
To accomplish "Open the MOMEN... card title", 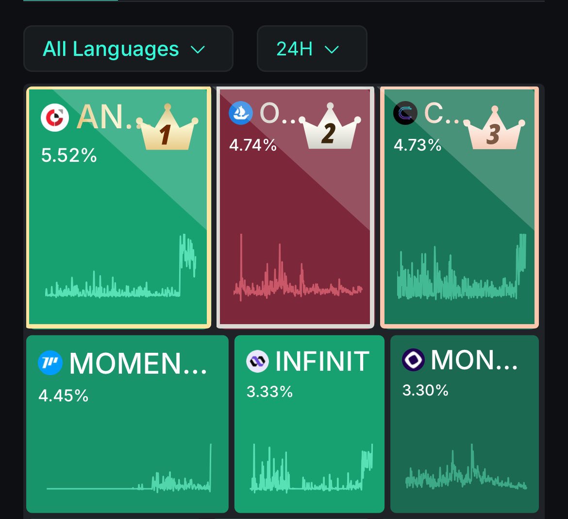I will point(138,363).
